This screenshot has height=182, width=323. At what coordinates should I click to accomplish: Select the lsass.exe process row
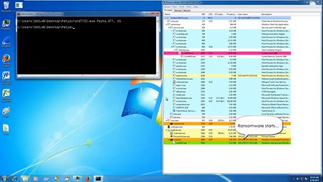click(x=227, y=114)
